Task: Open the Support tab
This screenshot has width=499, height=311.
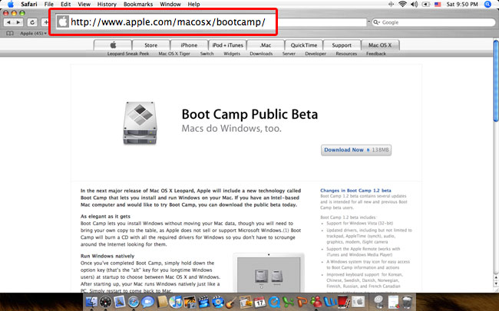Action: pos(342,45)
